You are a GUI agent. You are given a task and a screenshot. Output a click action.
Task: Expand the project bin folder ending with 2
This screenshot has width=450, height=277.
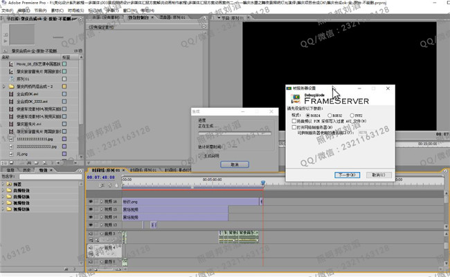pyautogui.click(x=3, y=86)
